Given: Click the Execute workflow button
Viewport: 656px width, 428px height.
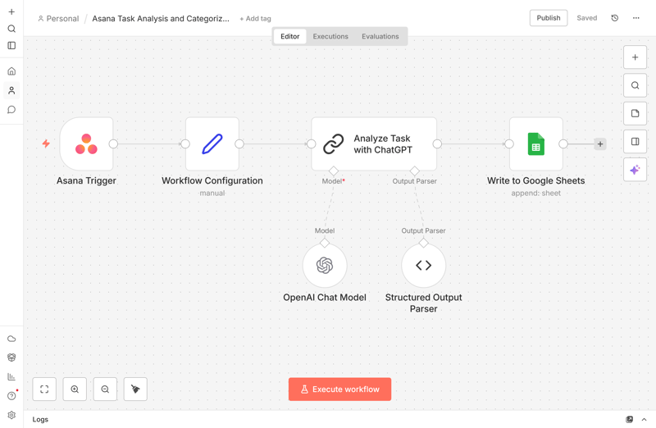Looking at the screenshot, I should coord(339,389).
